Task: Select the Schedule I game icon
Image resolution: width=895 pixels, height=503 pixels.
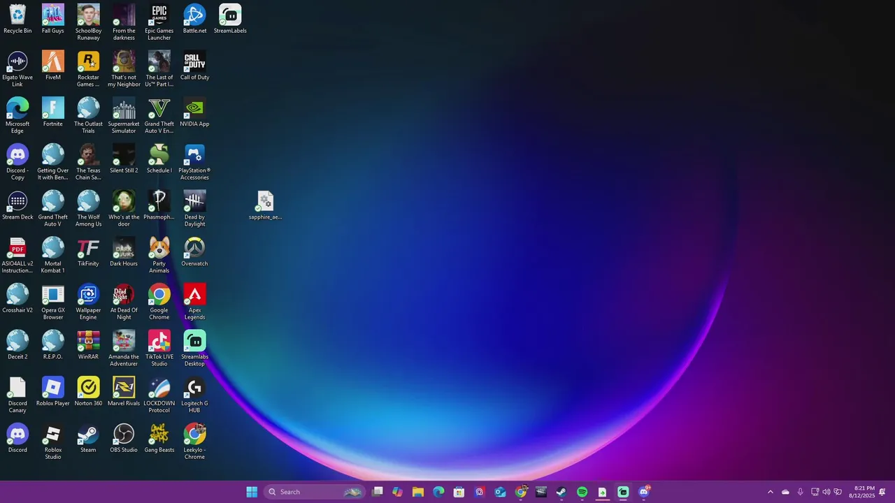Action: [x=159, y=159]
